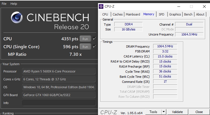Toggle the CPU (Single Core) checkbox

point(94,47)
